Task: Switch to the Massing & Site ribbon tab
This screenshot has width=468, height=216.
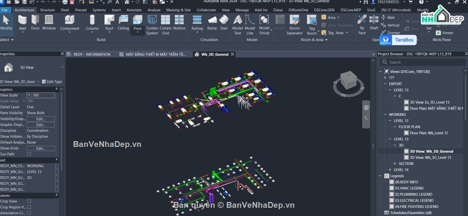Action: (178, 10)
